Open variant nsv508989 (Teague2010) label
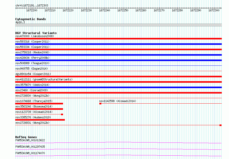229x159 pixels. pos(32,63)
